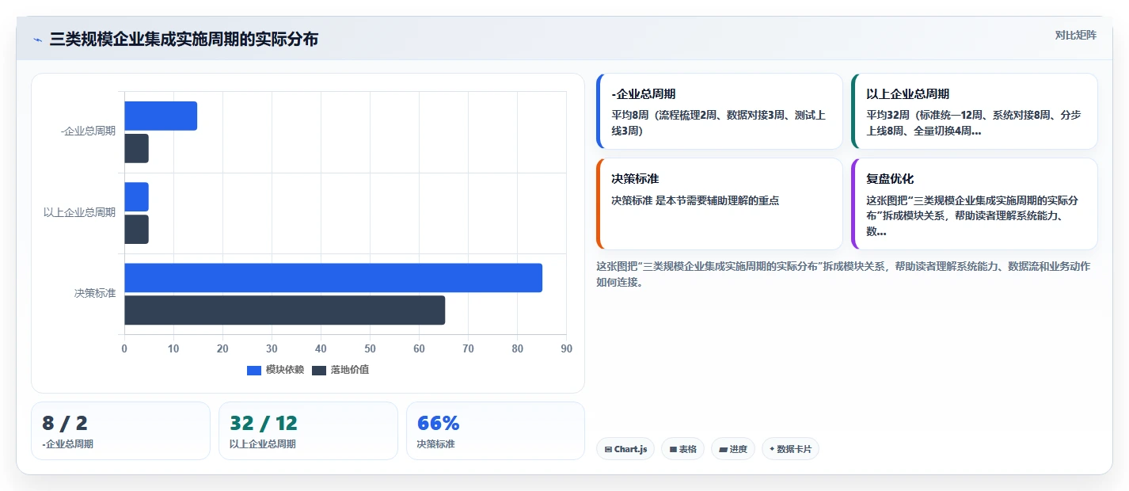Click the x-axis tick label 90
The image size is (1129, 491).
click(x=566, y=349)
